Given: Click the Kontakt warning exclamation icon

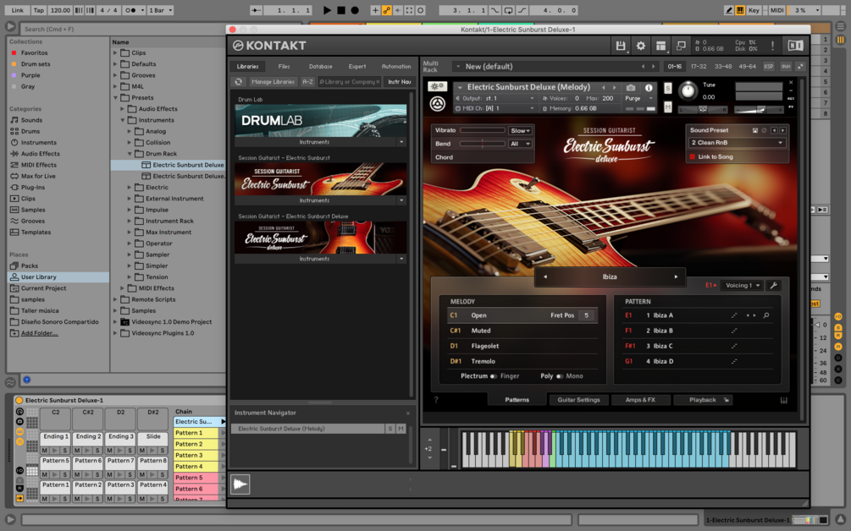Looking at the screenshot, I should tap(771, 46).
